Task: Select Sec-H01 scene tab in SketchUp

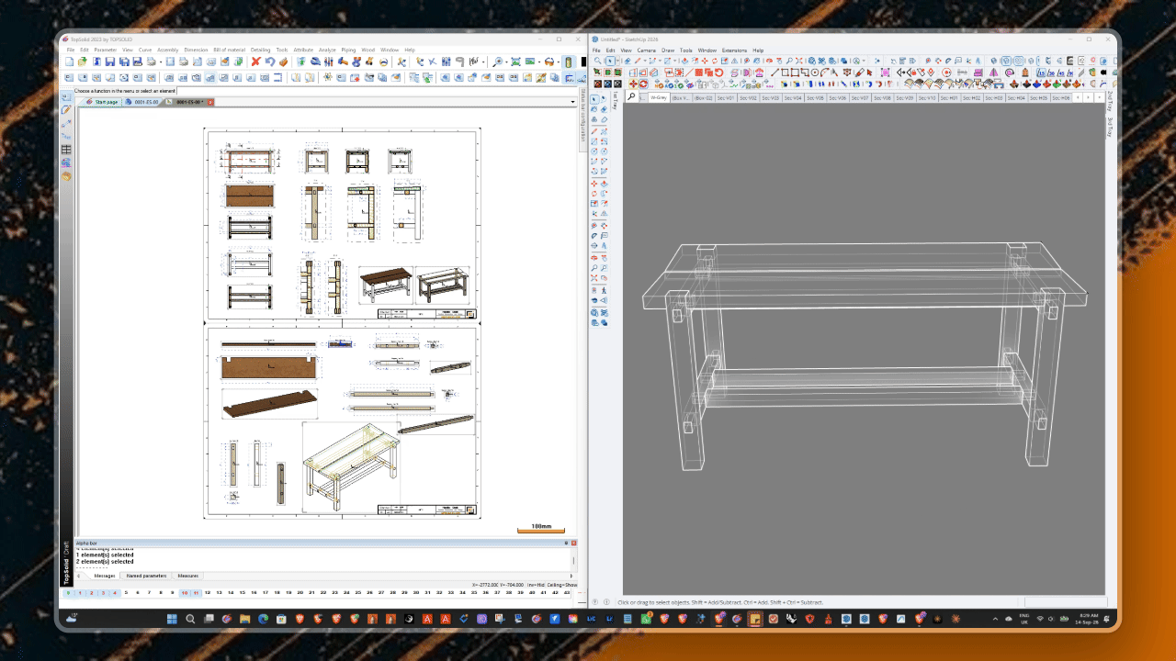Action: (x=948, y=97)
